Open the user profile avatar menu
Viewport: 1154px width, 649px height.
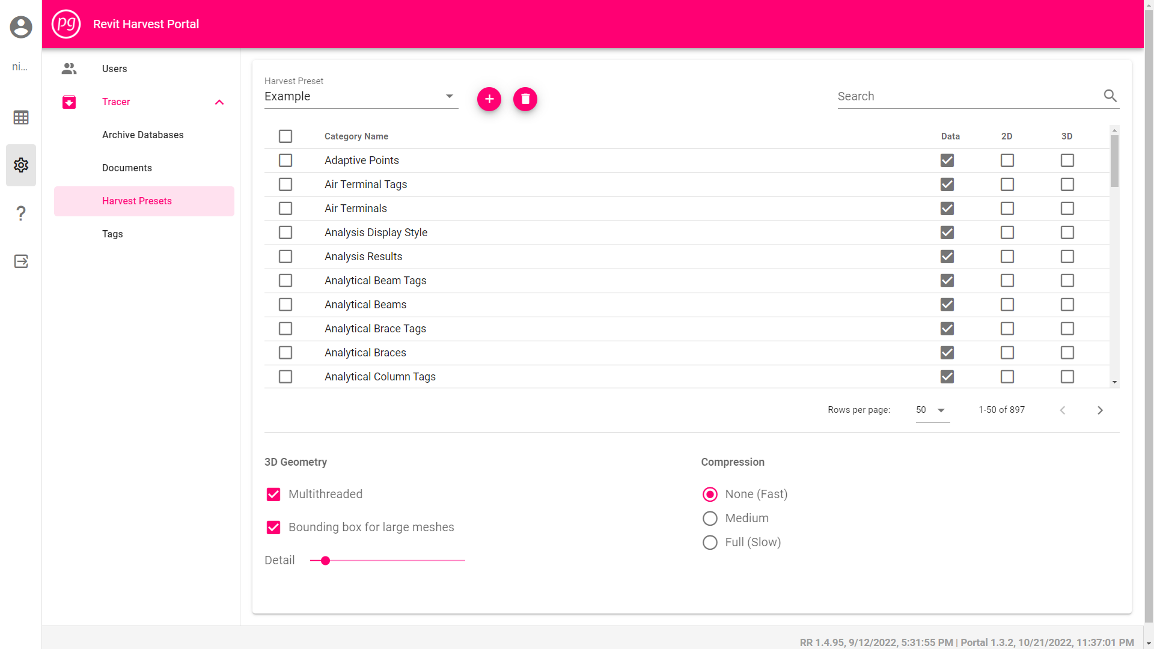20,26
